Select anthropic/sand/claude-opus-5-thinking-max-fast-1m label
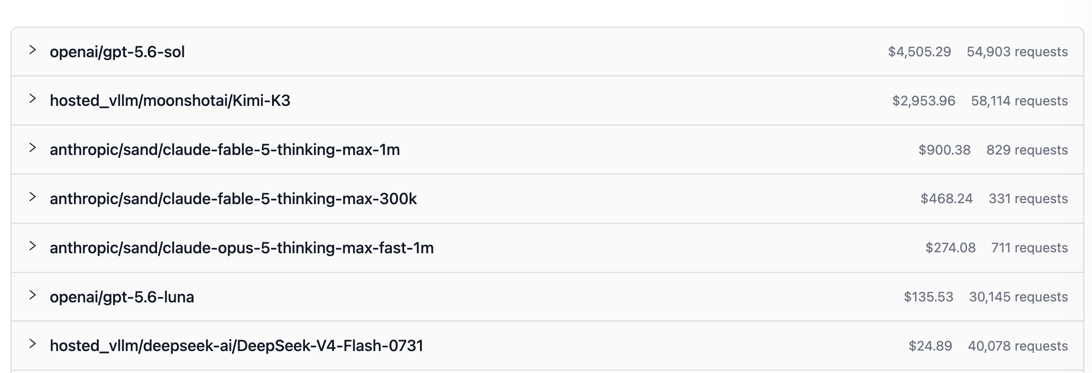This screenshot has height=373, width=1092. pyautogui.click(x=242, y=248)
